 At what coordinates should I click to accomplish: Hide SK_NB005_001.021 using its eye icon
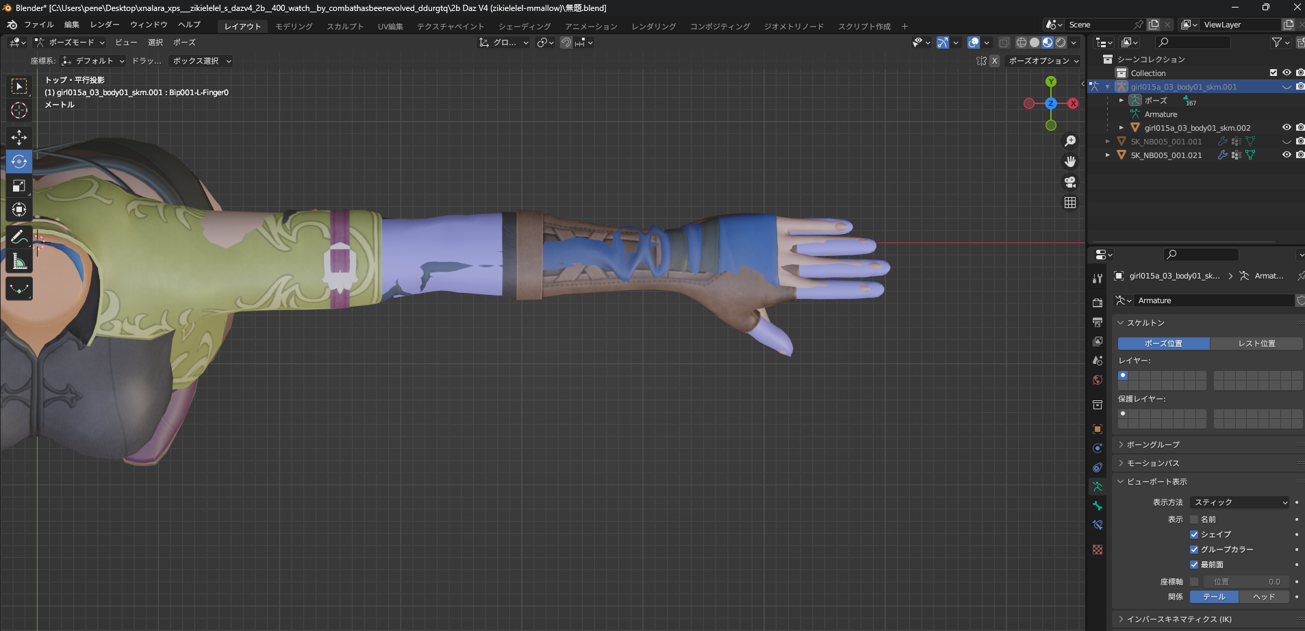pos(1287,155)
